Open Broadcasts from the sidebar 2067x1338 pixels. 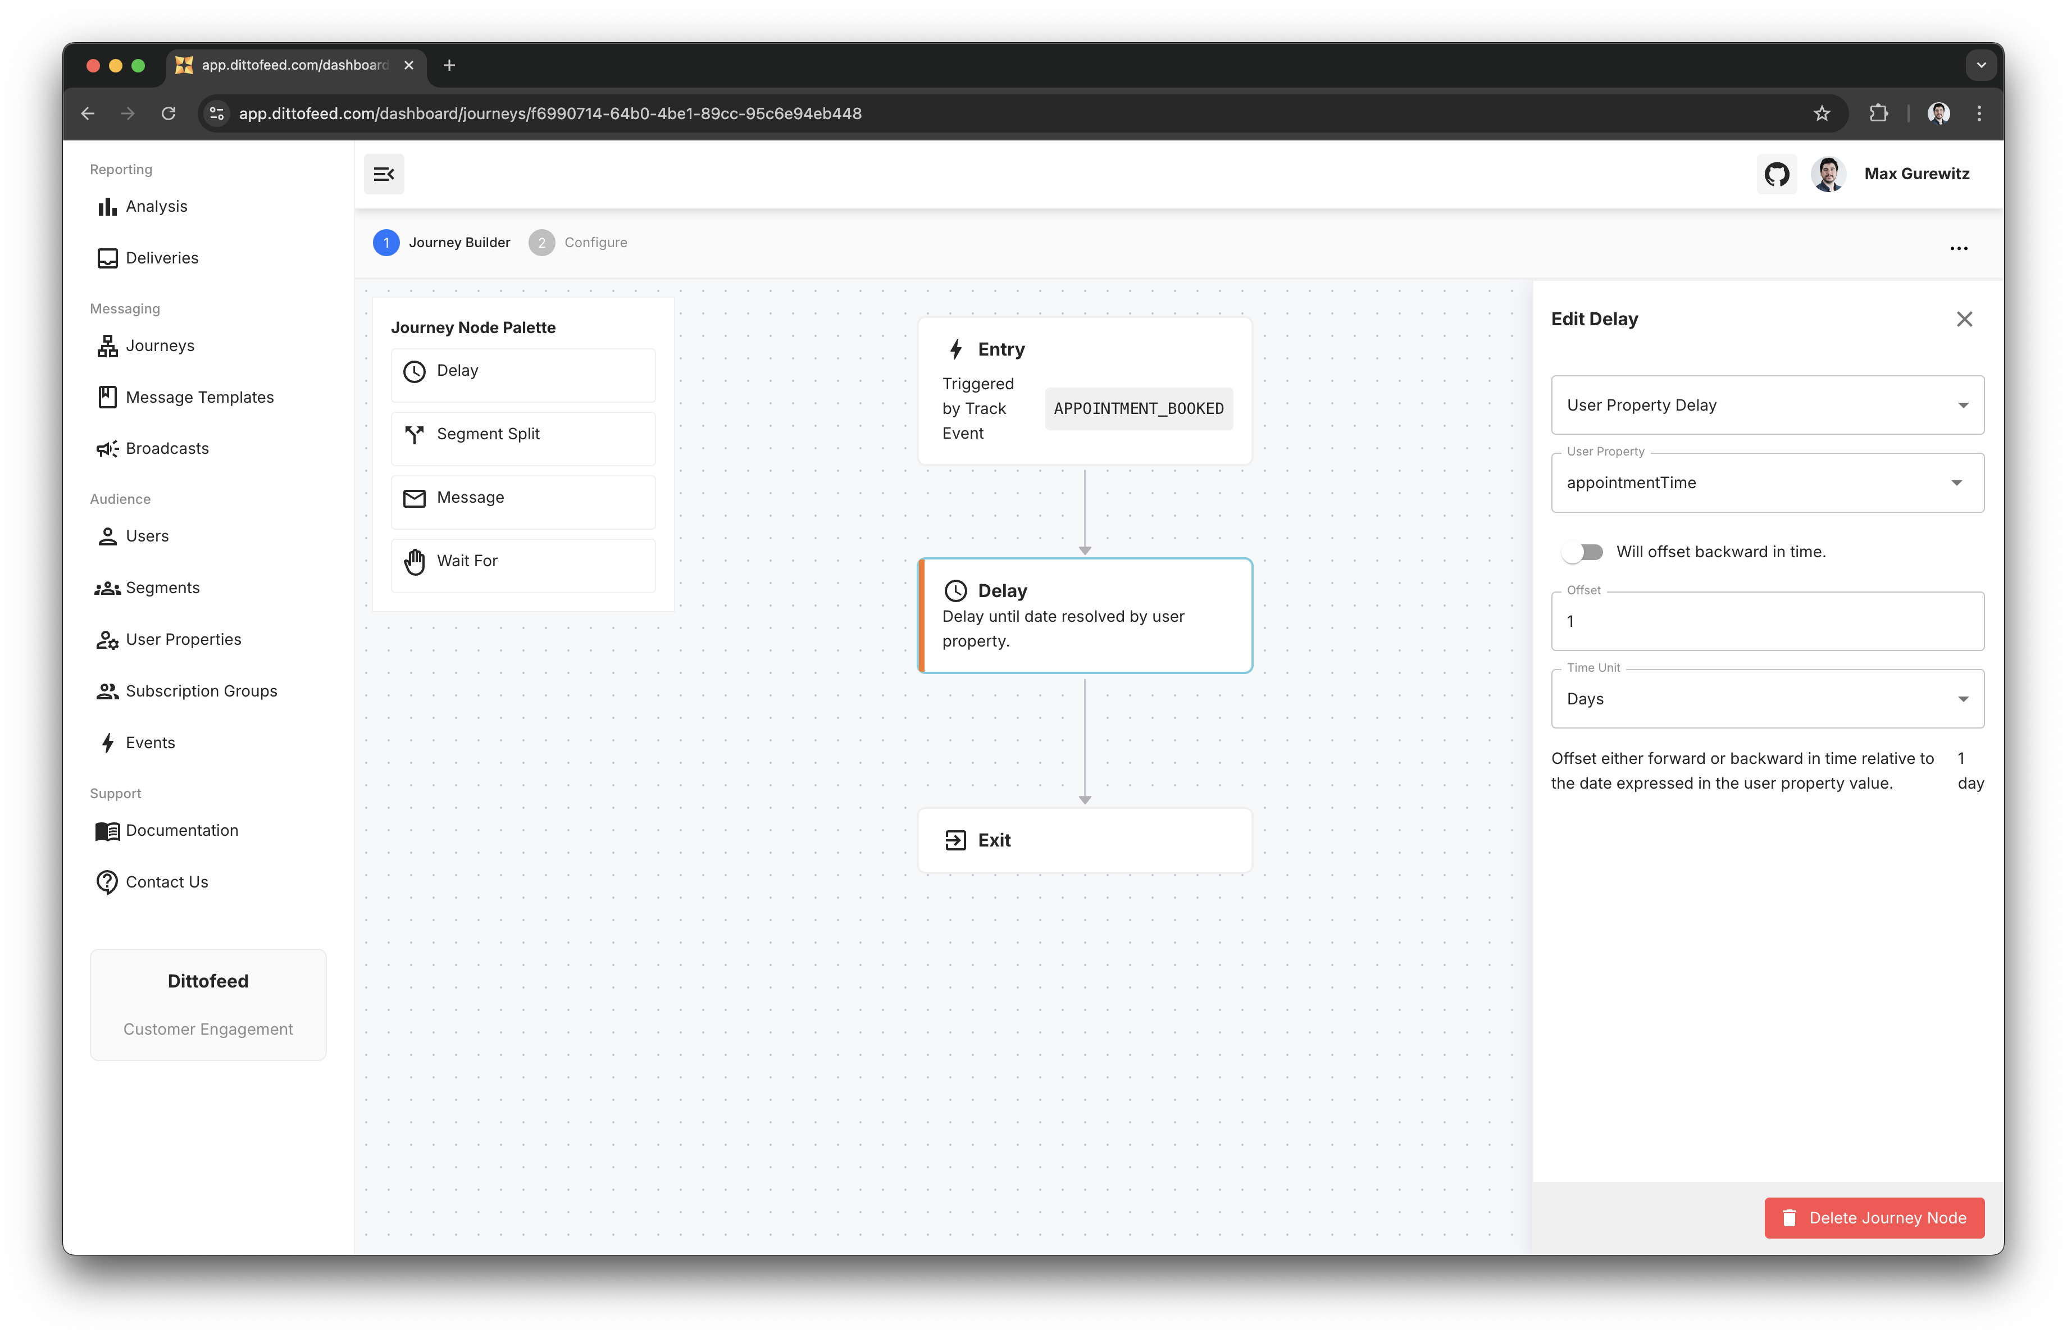point(167,449)
